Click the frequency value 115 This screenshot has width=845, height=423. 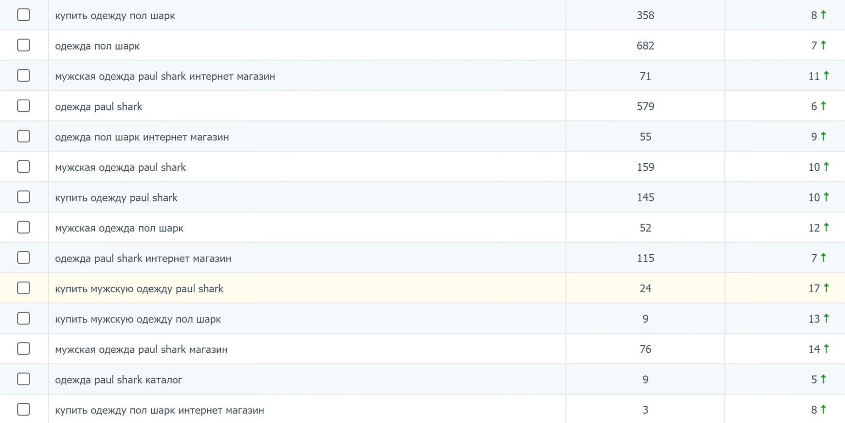coord(645,259)
